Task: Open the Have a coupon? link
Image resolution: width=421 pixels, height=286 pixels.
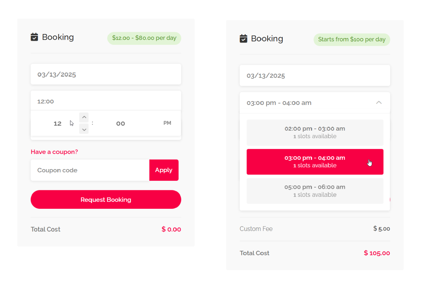Action: [54, 152]
